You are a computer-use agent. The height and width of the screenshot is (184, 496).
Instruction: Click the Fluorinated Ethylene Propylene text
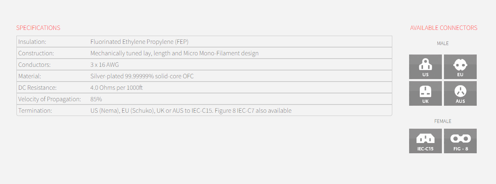[139, 42]
